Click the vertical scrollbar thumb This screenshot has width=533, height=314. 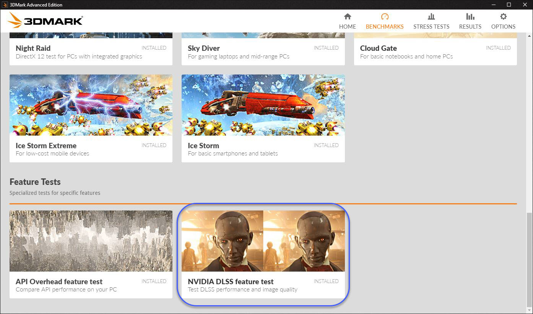point(529,260)
